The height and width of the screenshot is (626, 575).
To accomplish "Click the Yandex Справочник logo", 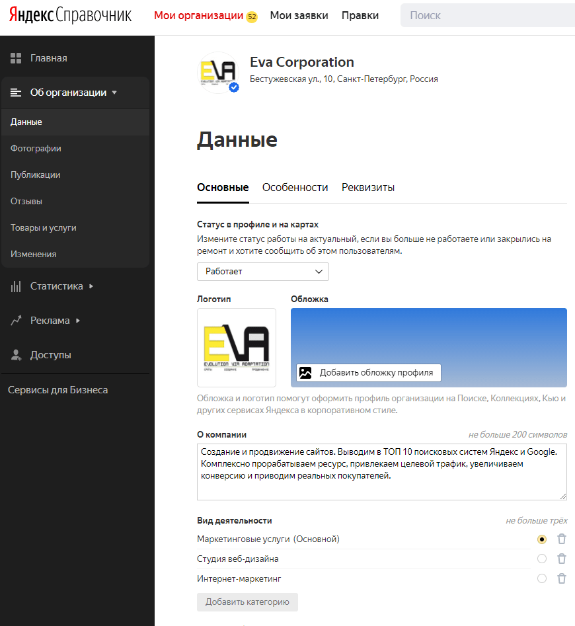I will (70, 15).
